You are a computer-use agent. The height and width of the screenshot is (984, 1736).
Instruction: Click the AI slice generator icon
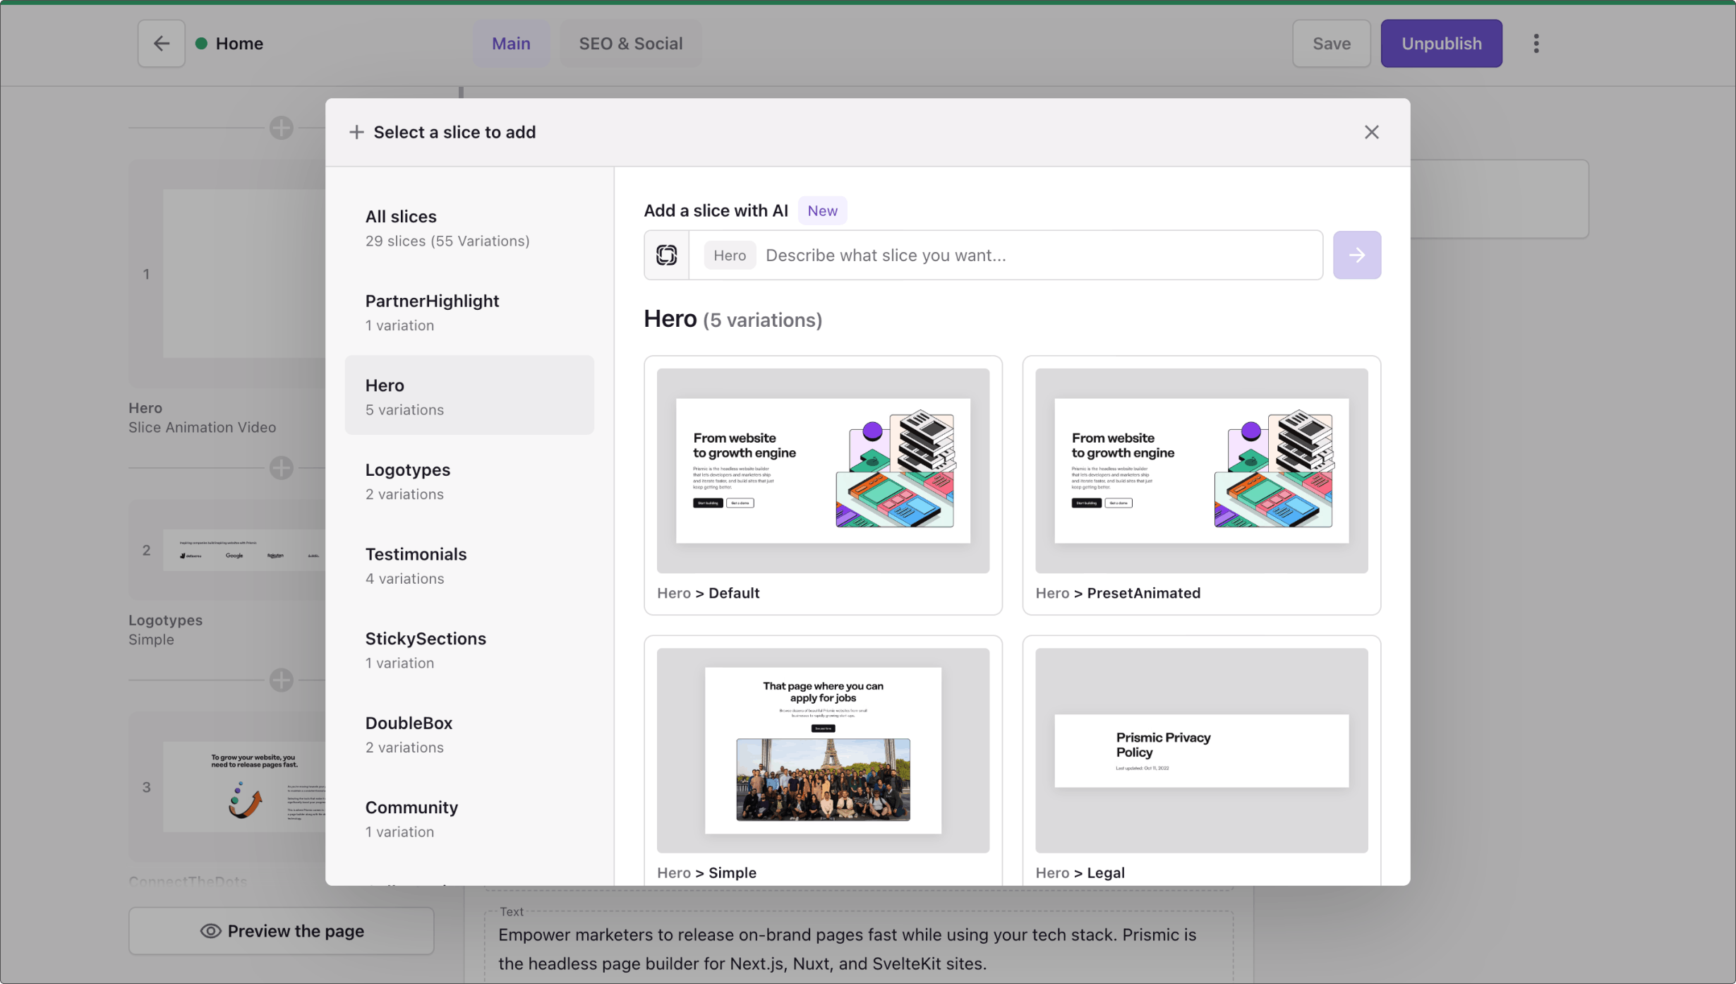pos(666,255)
